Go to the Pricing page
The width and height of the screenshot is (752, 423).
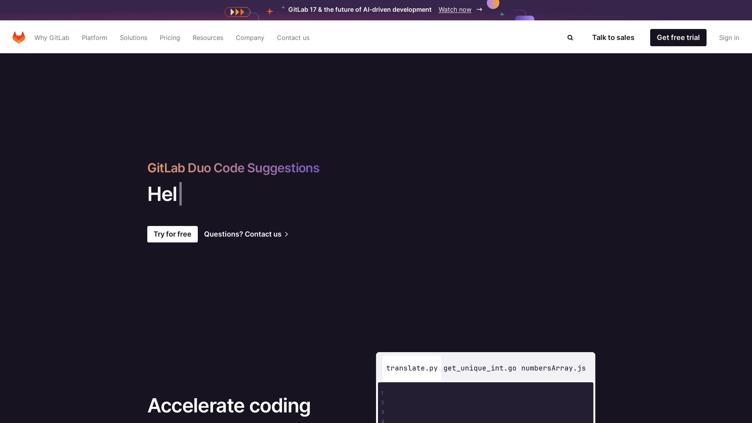coord(170,38)
